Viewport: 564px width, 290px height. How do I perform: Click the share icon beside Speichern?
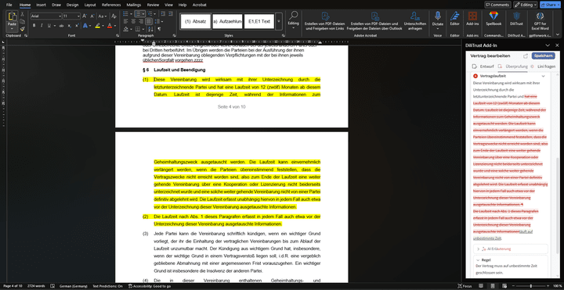point(525,56)
